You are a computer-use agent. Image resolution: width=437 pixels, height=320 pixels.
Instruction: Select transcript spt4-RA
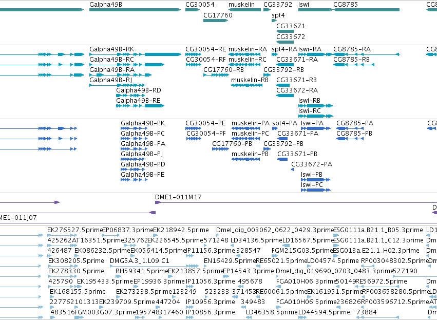click(x=284, y=49)
